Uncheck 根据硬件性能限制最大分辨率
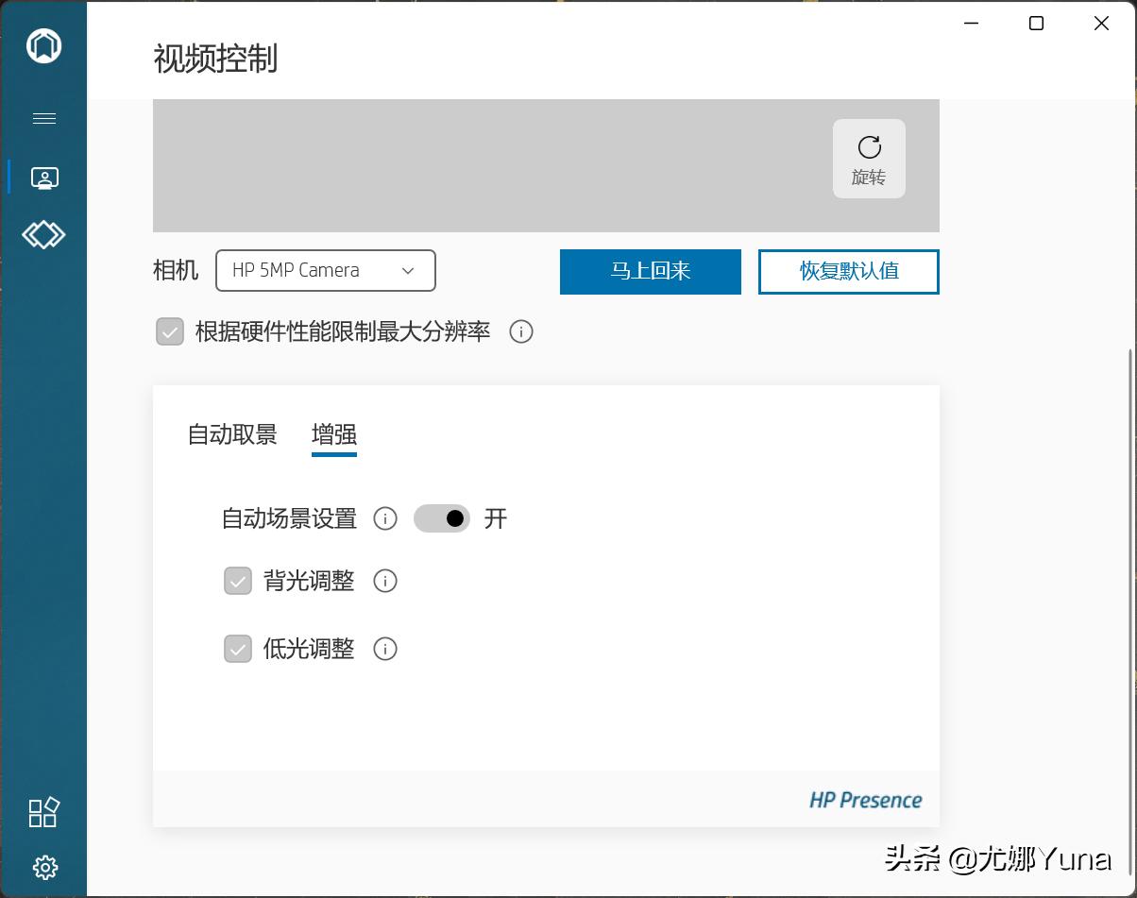Screen dimensions: 1137x898 coord(170,332)
